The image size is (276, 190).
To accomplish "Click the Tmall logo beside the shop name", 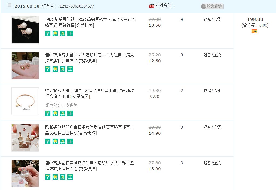I will 151,6.
